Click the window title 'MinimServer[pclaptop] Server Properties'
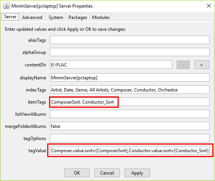This screenshot has height=181, width=215. click(52, 6)
